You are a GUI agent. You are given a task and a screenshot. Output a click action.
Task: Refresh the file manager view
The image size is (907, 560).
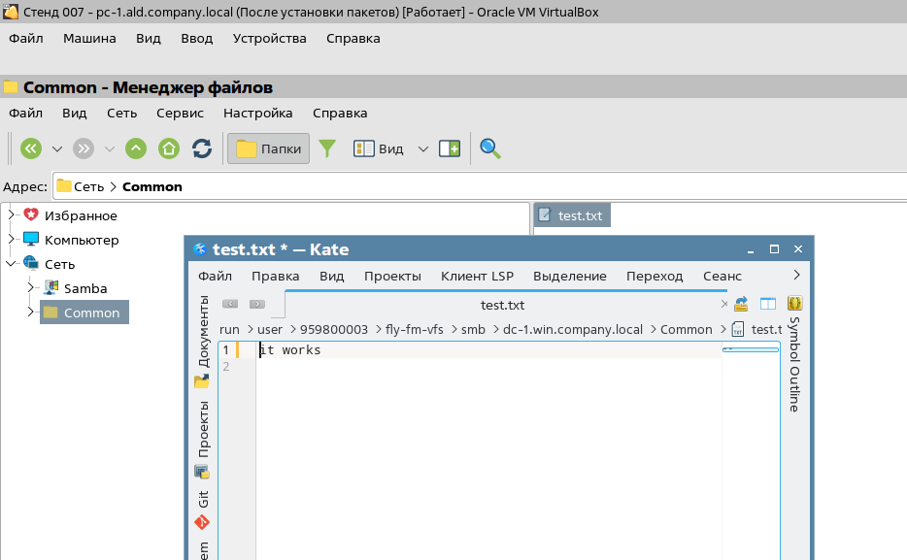202,148
